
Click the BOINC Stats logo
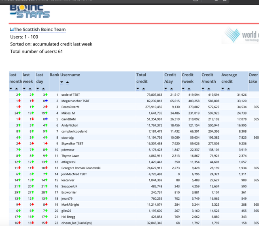click(x=30, y=11)
